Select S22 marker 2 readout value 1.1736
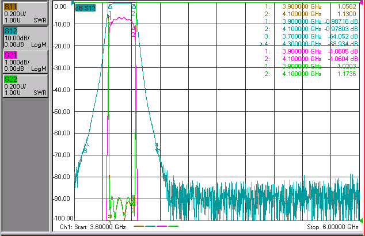Viewport: 365px width, 236px height. 347,74
